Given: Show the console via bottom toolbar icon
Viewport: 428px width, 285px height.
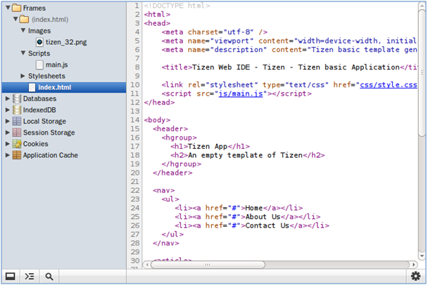Looking at the screenshot, I should pyautogui.click(x=29, y=276).
